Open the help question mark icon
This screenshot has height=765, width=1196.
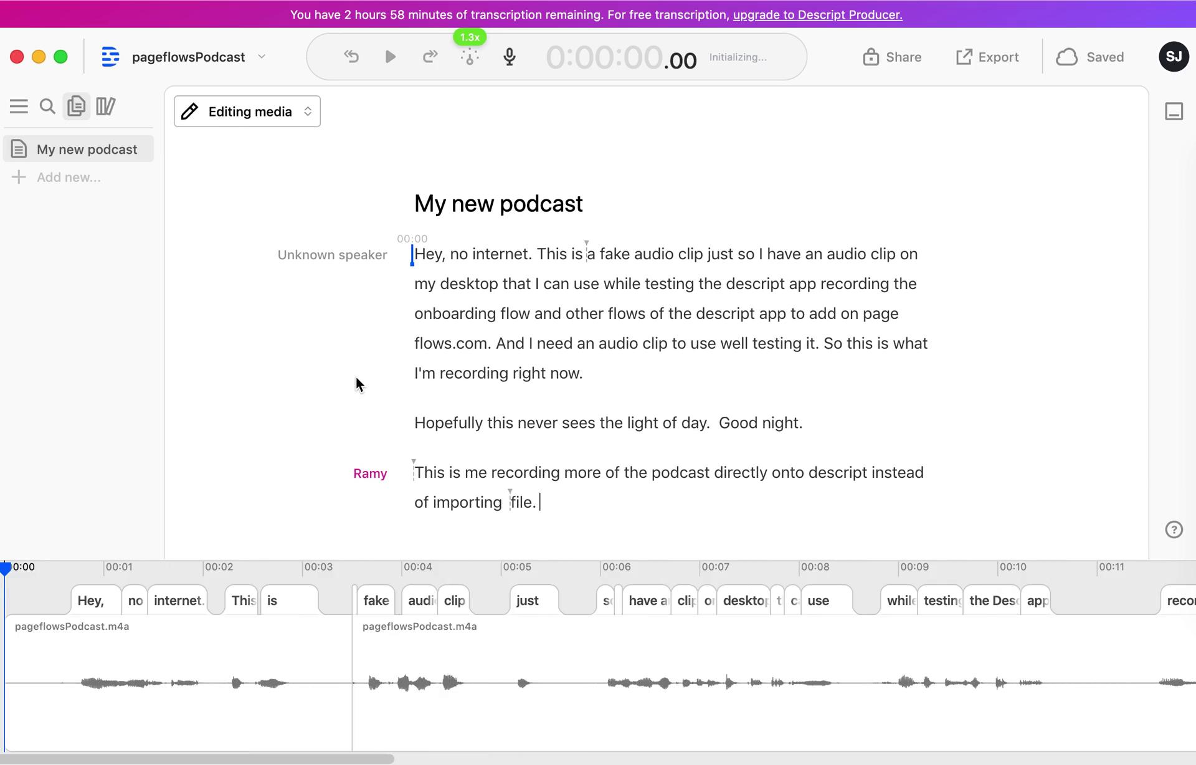tap(1174, 530)
